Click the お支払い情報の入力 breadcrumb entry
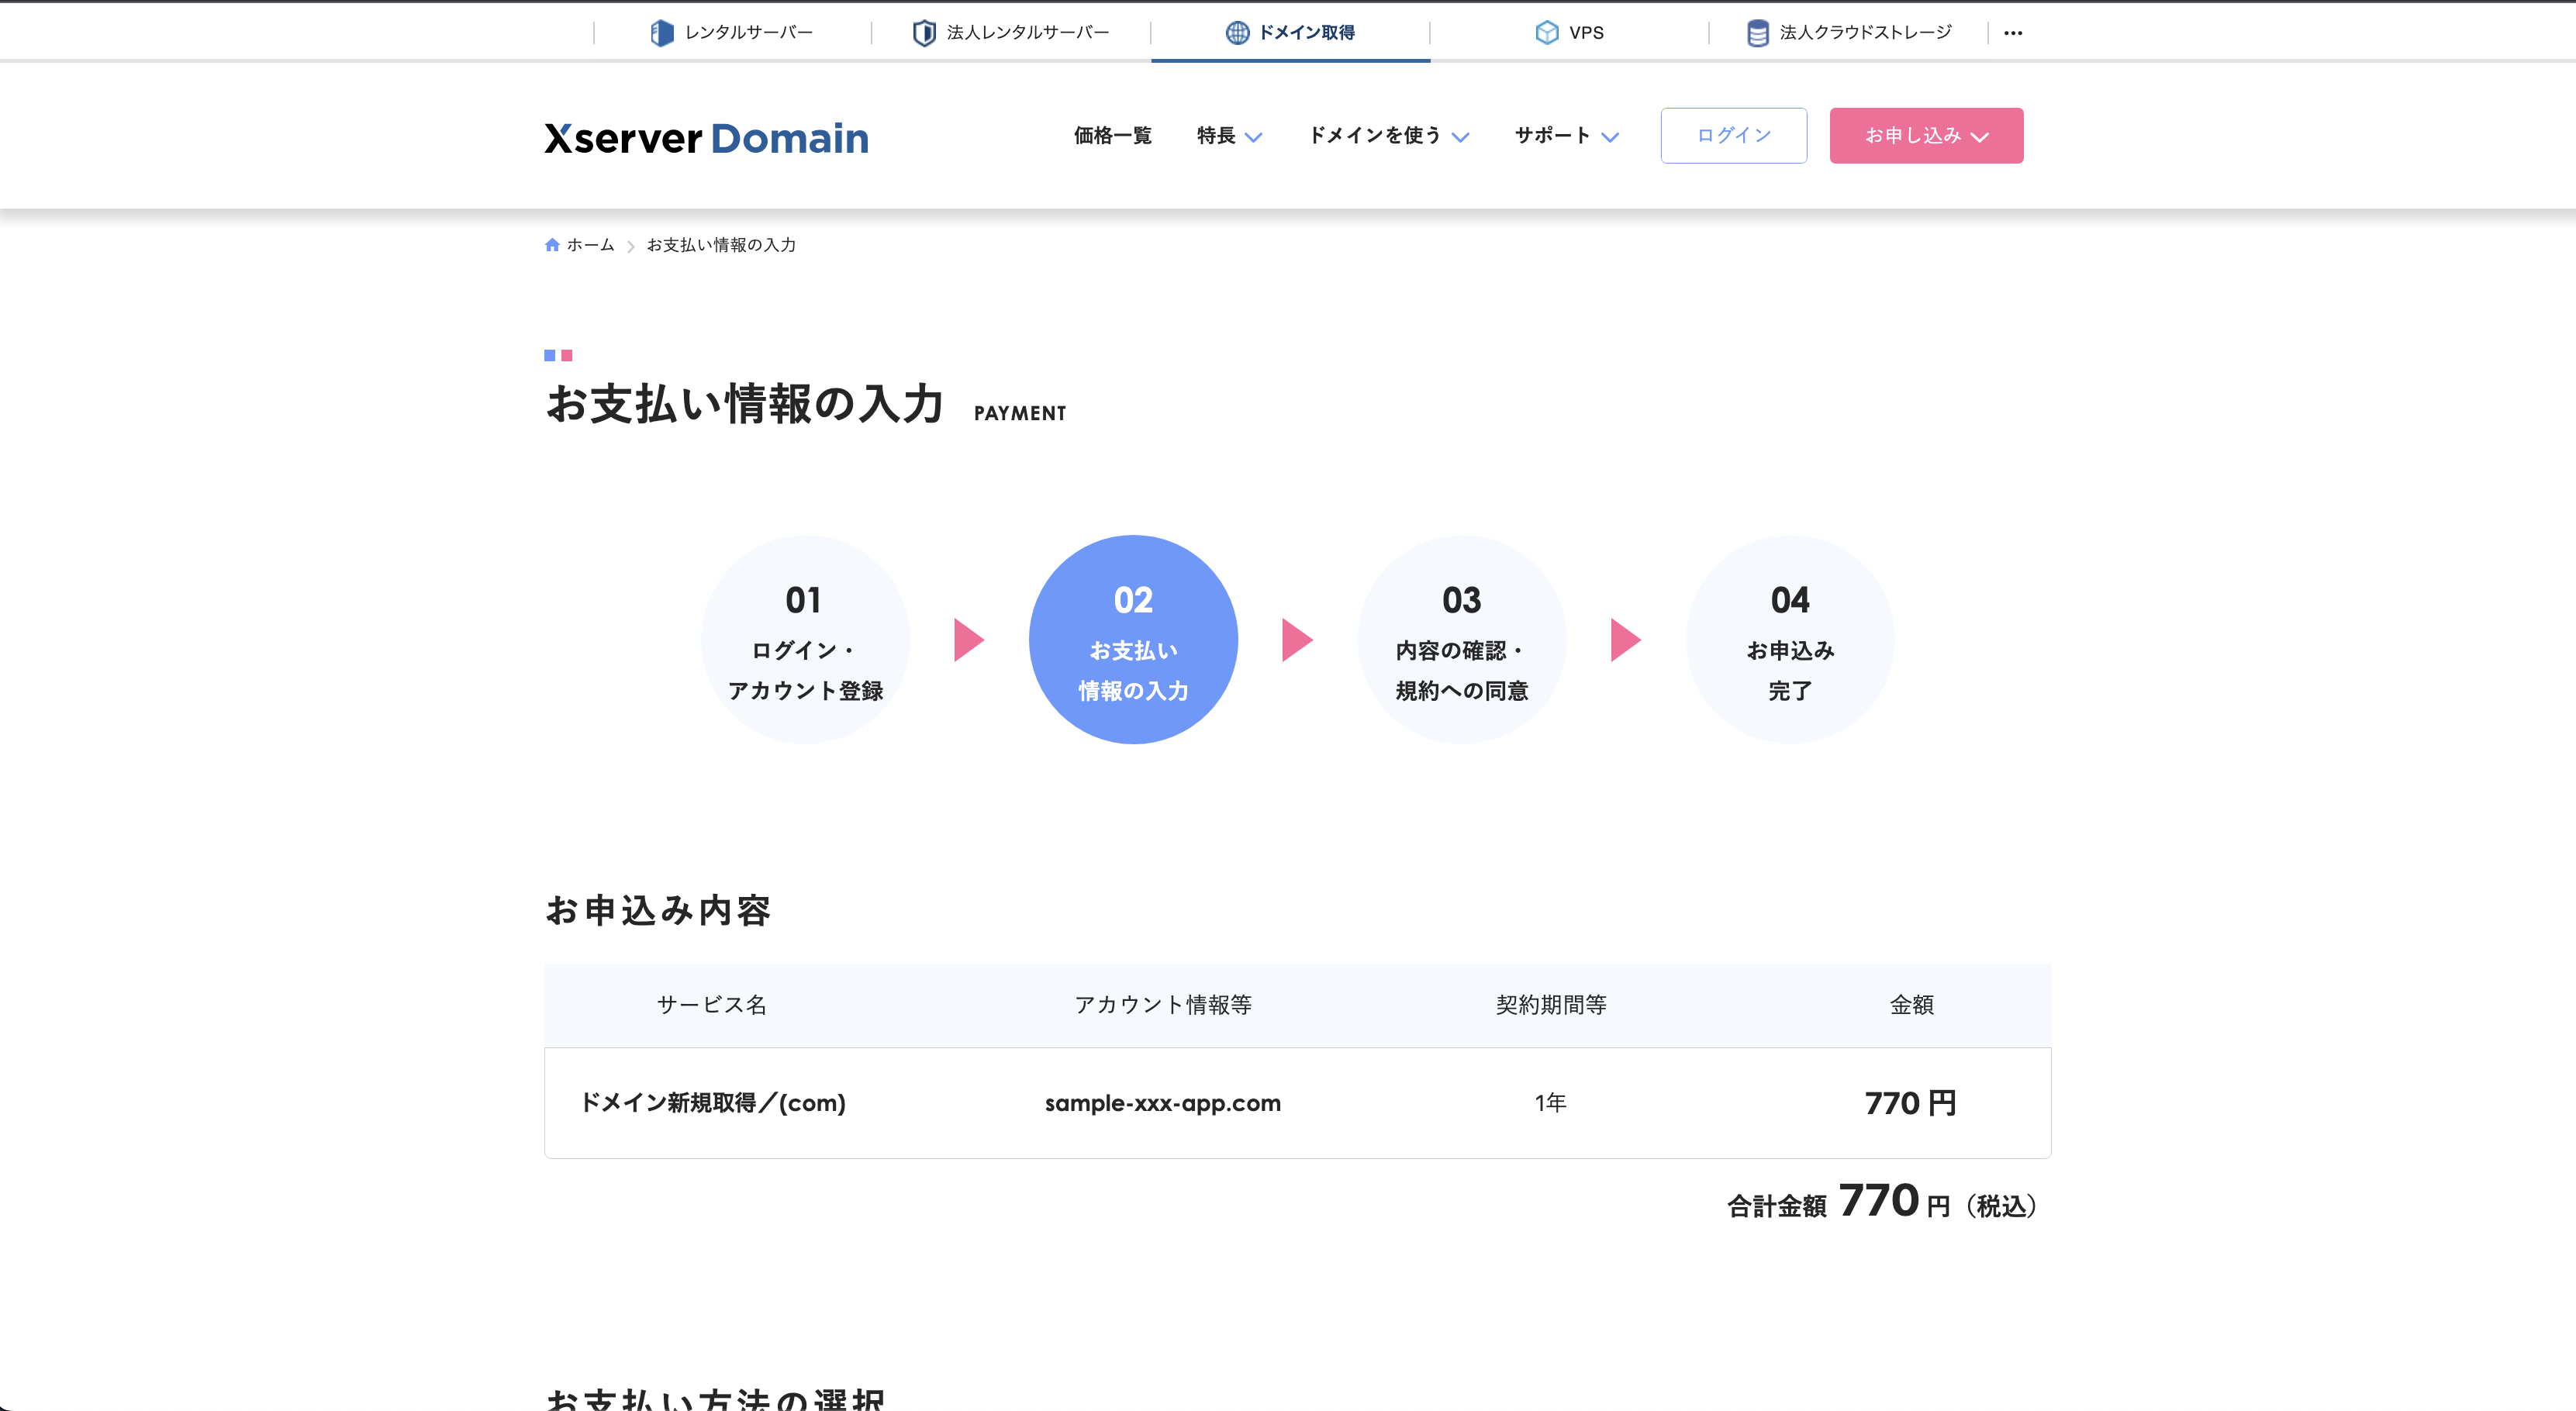 720,244
